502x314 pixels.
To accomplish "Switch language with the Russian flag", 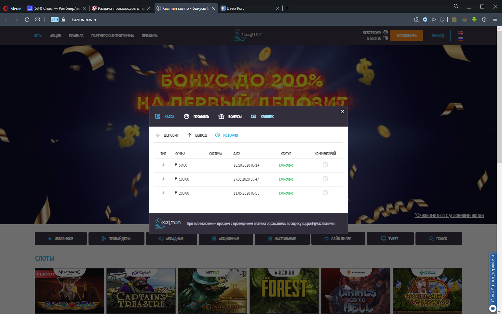I will tap(461, 39).
